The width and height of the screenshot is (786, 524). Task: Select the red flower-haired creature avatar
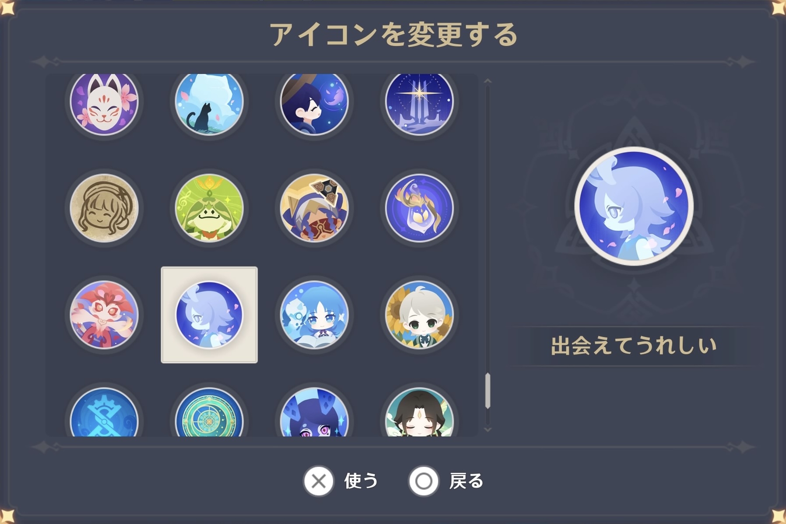tap(104, 315)
